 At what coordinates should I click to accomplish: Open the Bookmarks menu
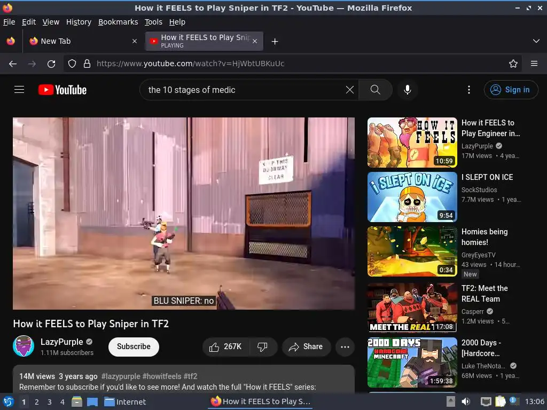118,22
